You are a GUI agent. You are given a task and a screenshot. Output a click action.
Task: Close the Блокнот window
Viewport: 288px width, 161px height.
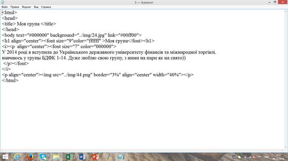[283, 2]
